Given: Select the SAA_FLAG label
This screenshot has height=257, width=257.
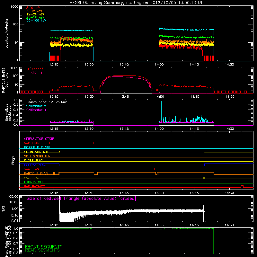Looking at the screenshot, I should [x=31, y=169].
